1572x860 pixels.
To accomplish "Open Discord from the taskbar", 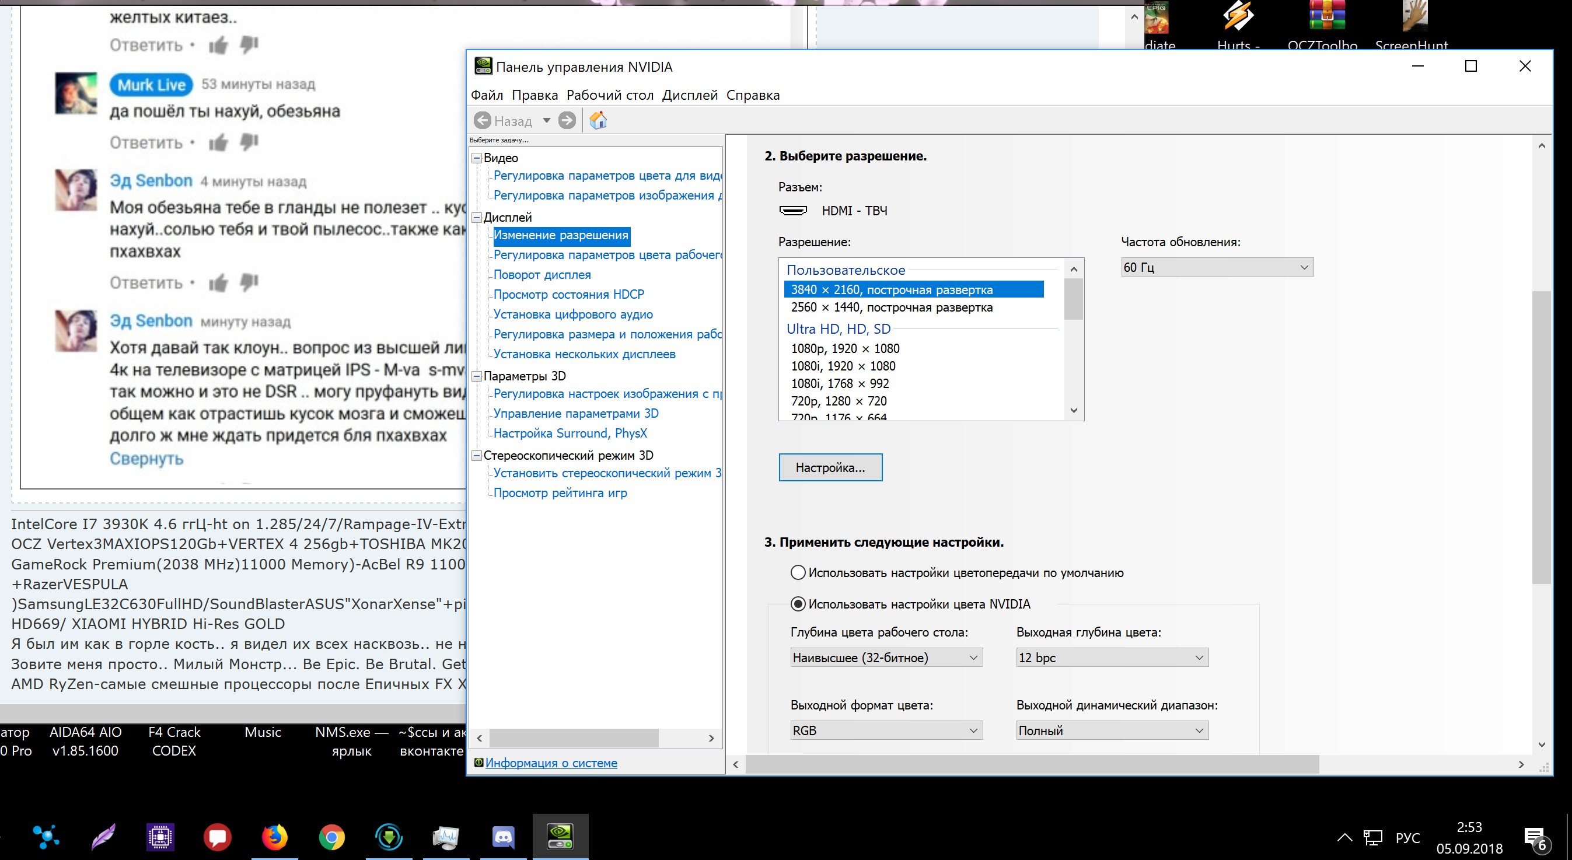I will point(503,837).
